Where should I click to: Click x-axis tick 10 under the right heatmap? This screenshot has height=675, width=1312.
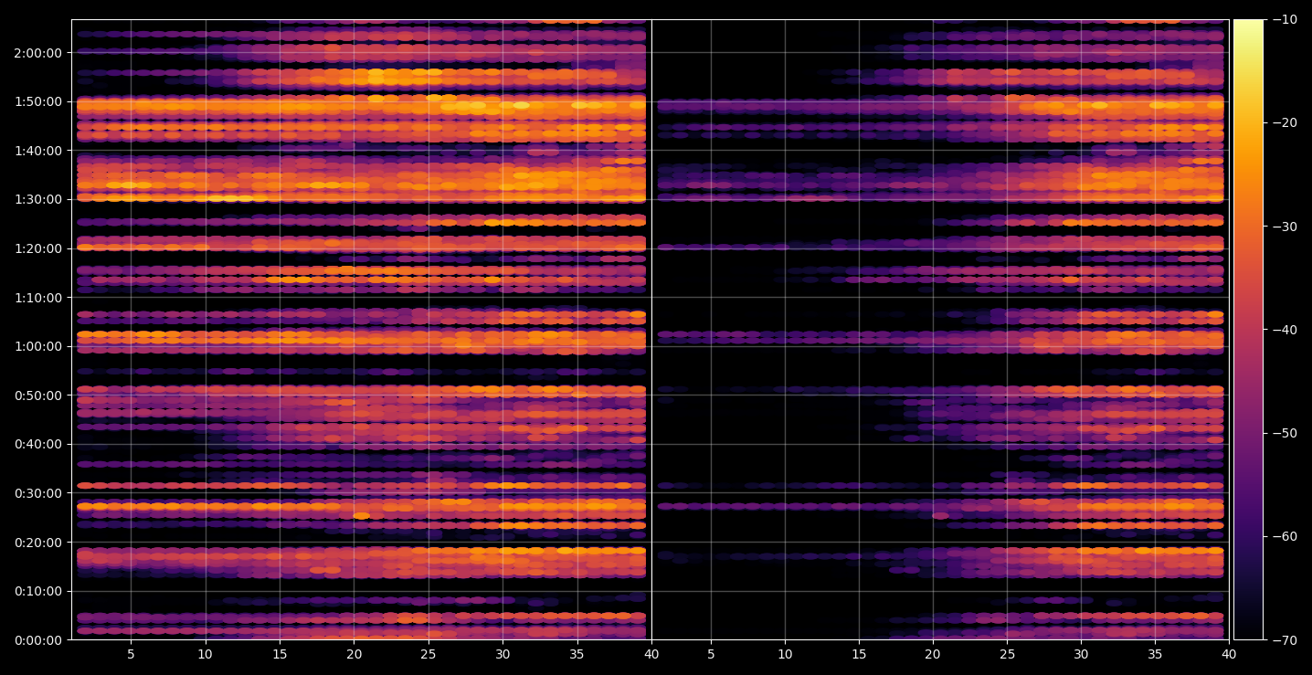click(785, 654)
